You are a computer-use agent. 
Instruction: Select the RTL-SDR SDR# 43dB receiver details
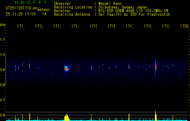pyautogui.click(x=133, y=11)
